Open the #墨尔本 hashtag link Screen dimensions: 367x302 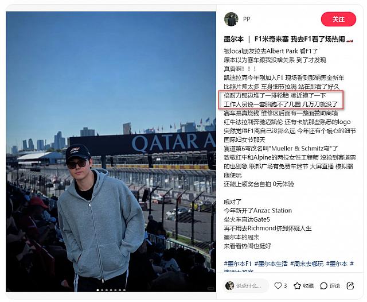[x=337, y=264]
